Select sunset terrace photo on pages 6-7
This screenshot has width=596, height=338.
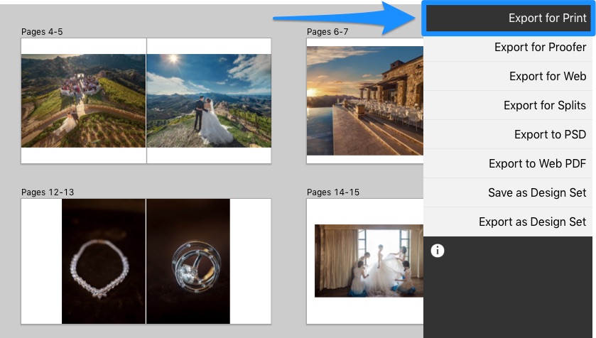click(x=365, y=101)
